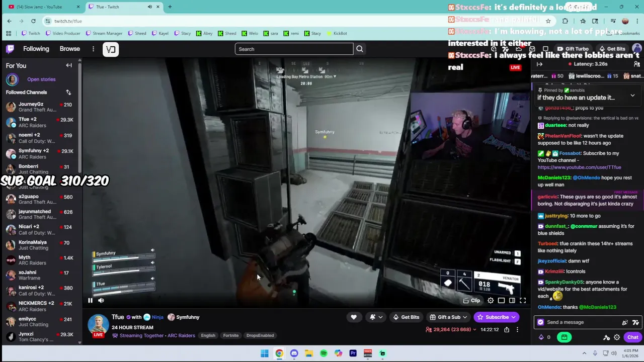
Task: Open moderator tools gavel icon
Action: click(x=607, y=337)
